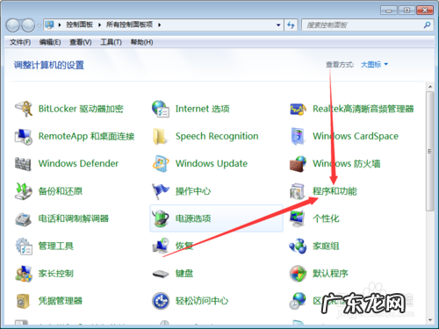
Task: Click the 所有控制面板项 breadcrumb
Action: pyautogui.click(x=129, y=25)
